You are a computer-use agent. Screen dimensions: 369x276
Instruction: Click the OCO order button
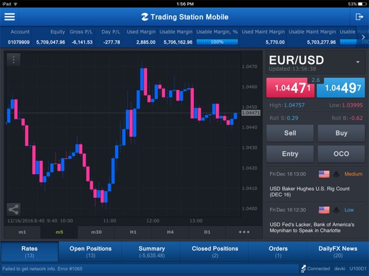341,154
